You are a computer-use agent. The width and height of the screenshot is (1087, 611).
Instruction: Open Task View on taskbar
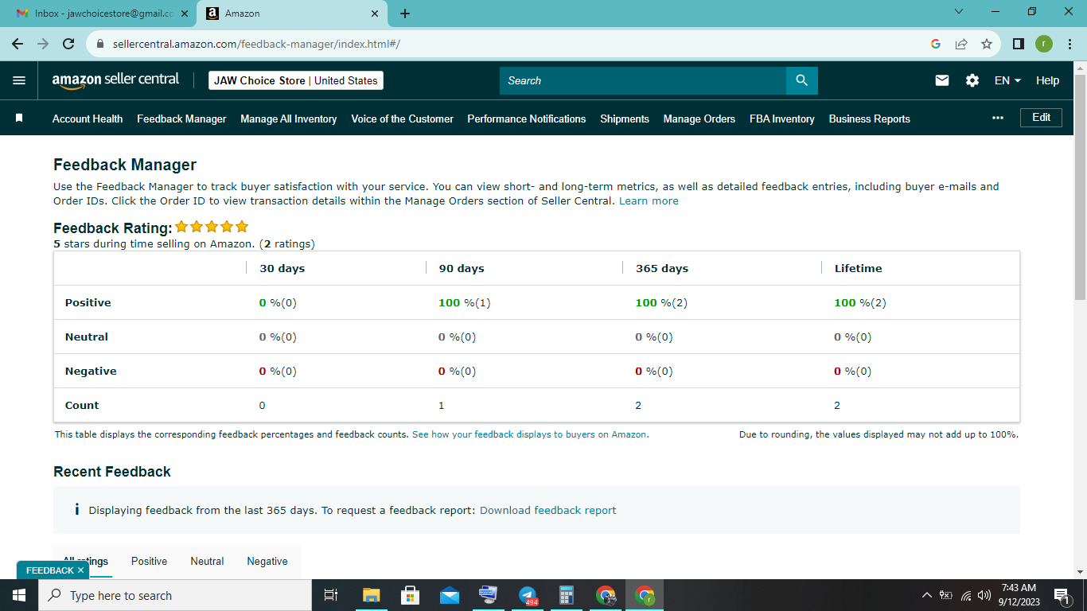(x=331, y=595)
